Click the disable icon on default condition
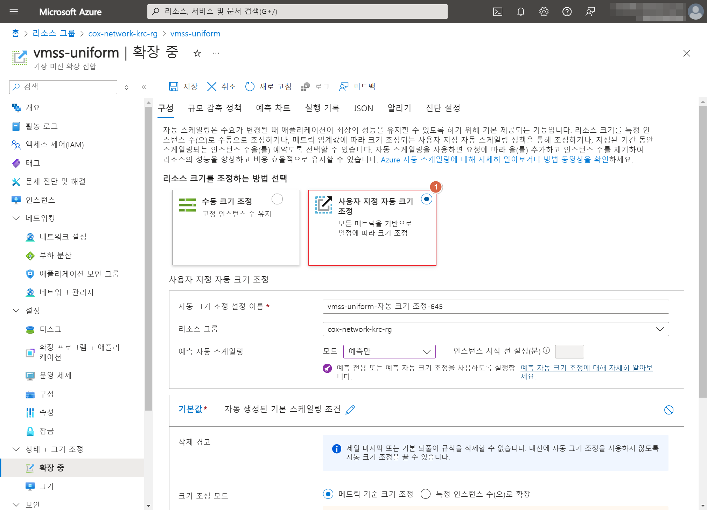This screenshot has width=707, height=510. click(x=668, y=410)
